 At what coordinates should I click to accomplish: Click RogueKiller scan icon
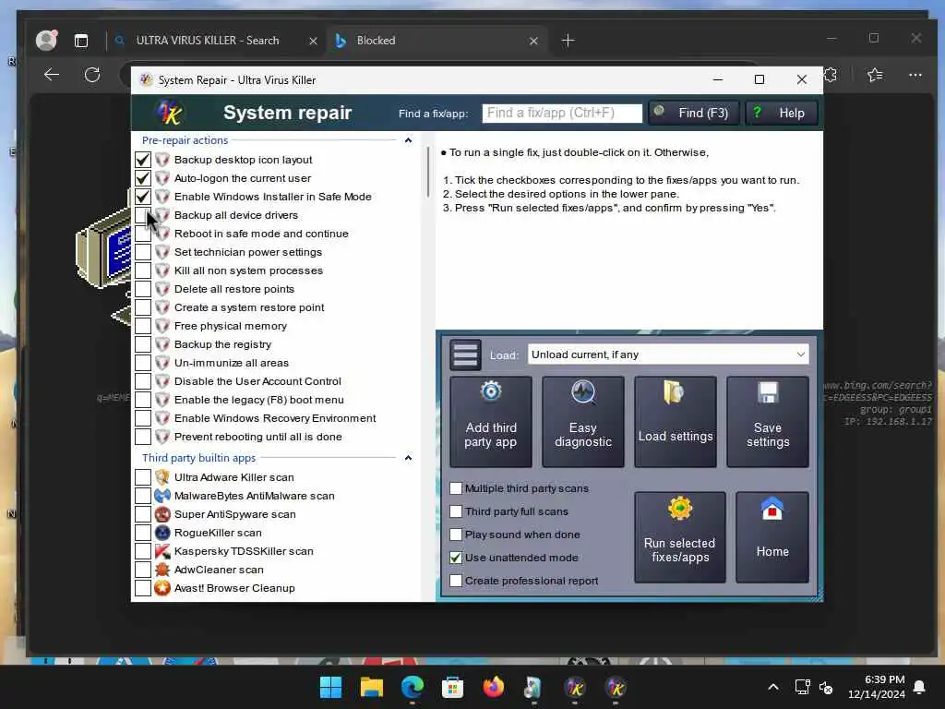coord(162,533)
